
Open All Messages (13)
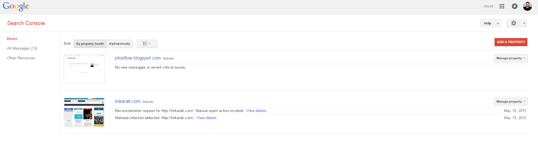22,48
